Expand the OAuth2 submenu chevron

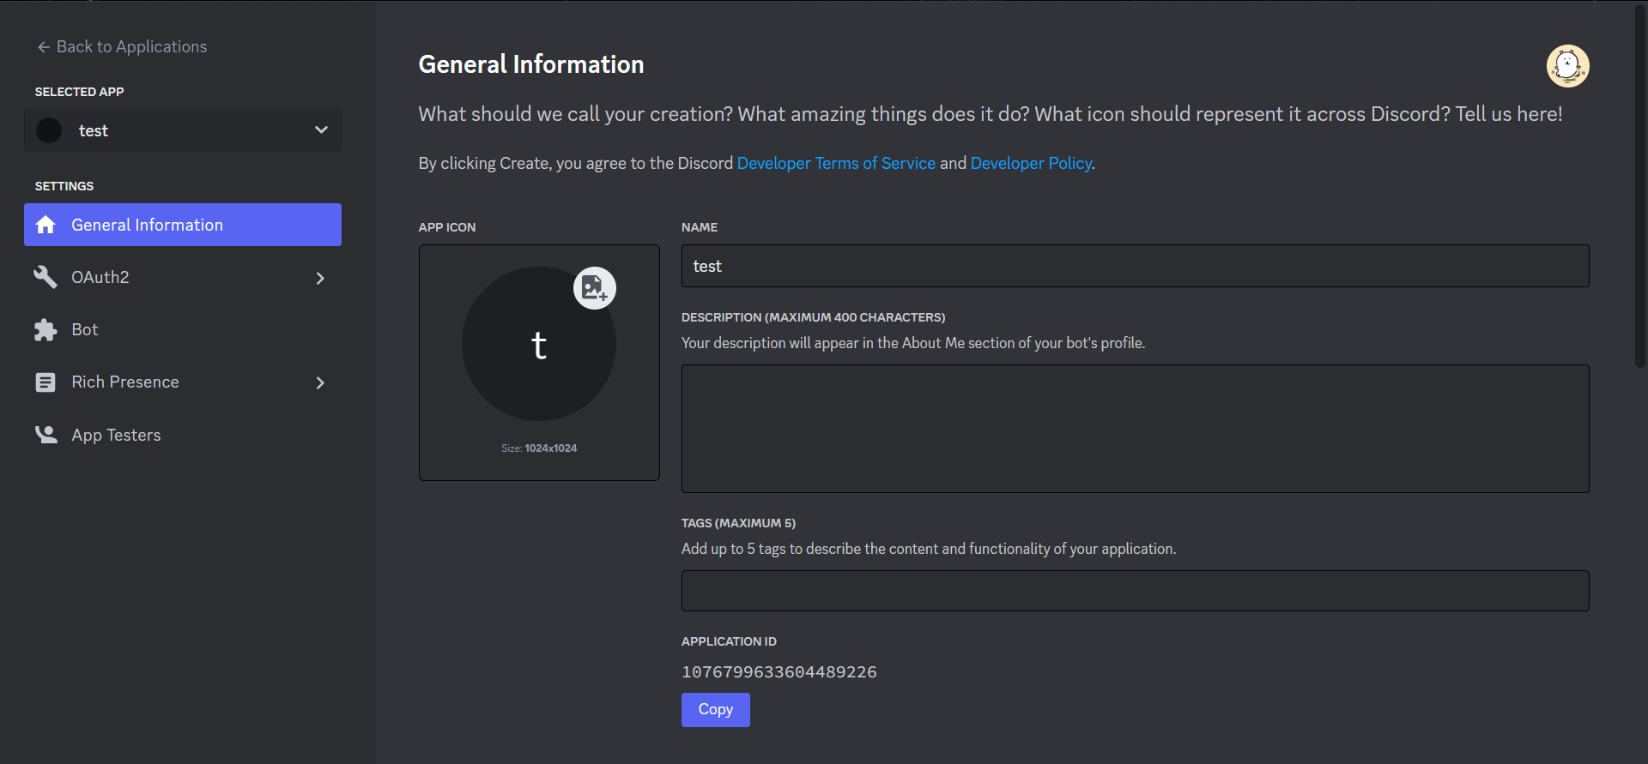pos(320,278)
